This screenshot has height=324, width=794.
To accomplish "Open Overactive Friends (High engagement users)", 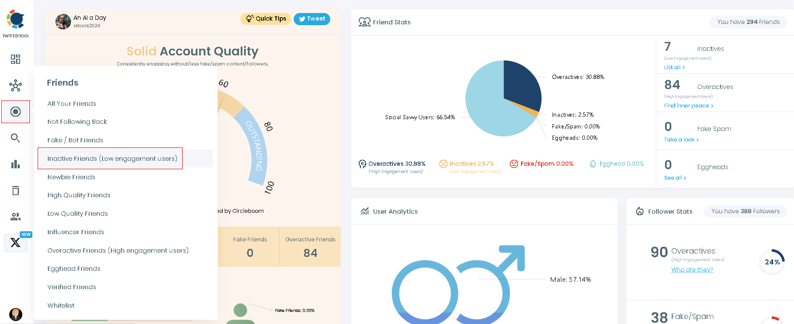I will coord(118,251).
